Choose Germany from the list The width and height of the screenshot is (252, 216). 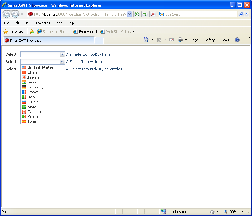[43, 87]
